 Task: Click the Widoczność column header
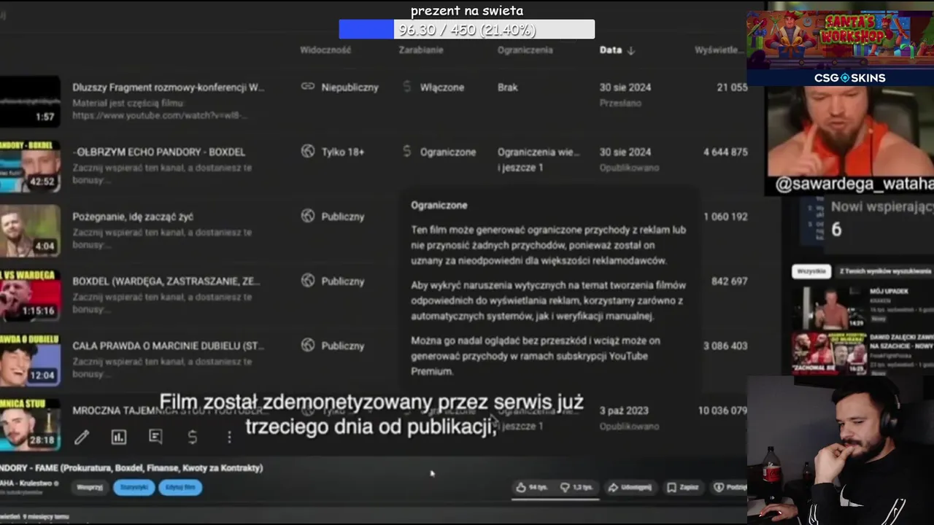325,50
